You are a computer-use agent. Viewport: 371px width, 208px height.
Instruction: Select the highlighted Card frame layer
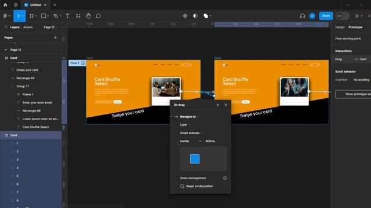[x=31, y=135]
